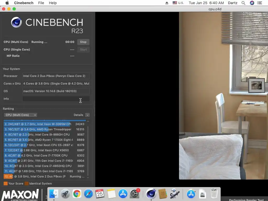Viewport: 268px width, 201px height.
Task: Click the Cinebench logo sphere icon
Action: 16,22
